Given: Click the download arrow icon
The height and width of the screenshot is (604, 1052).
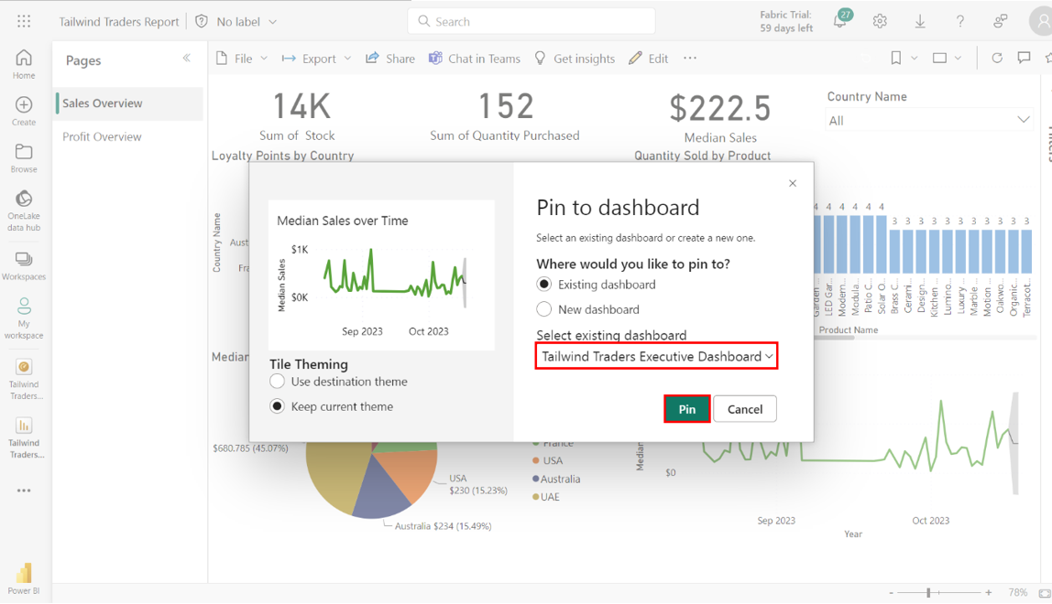Looking at the screenshot, I should coord(920,21).
